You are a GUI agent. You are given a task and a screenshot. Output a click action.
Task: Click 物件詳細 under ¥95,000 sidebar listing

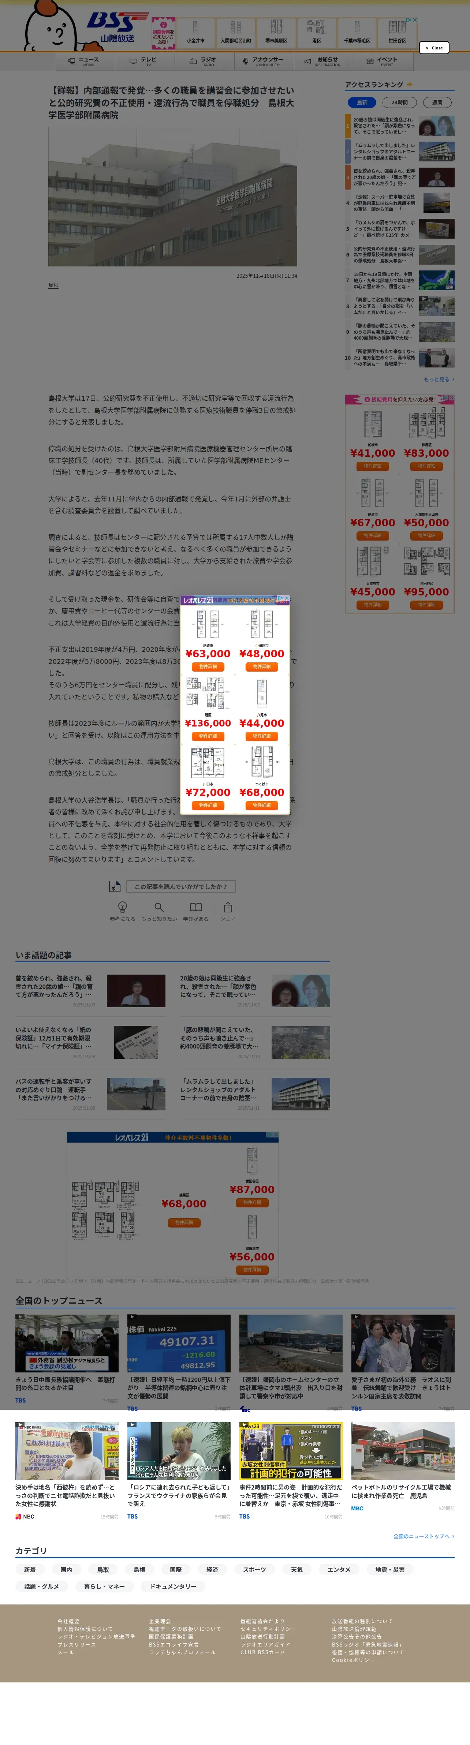[x=427, y=604]
